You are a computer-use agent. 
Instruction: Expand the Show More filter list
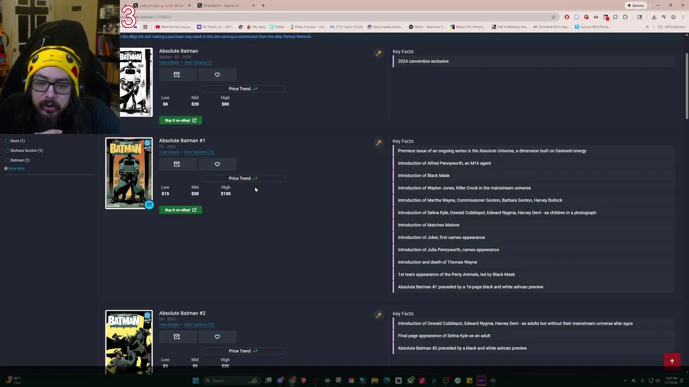click(15, 169)
